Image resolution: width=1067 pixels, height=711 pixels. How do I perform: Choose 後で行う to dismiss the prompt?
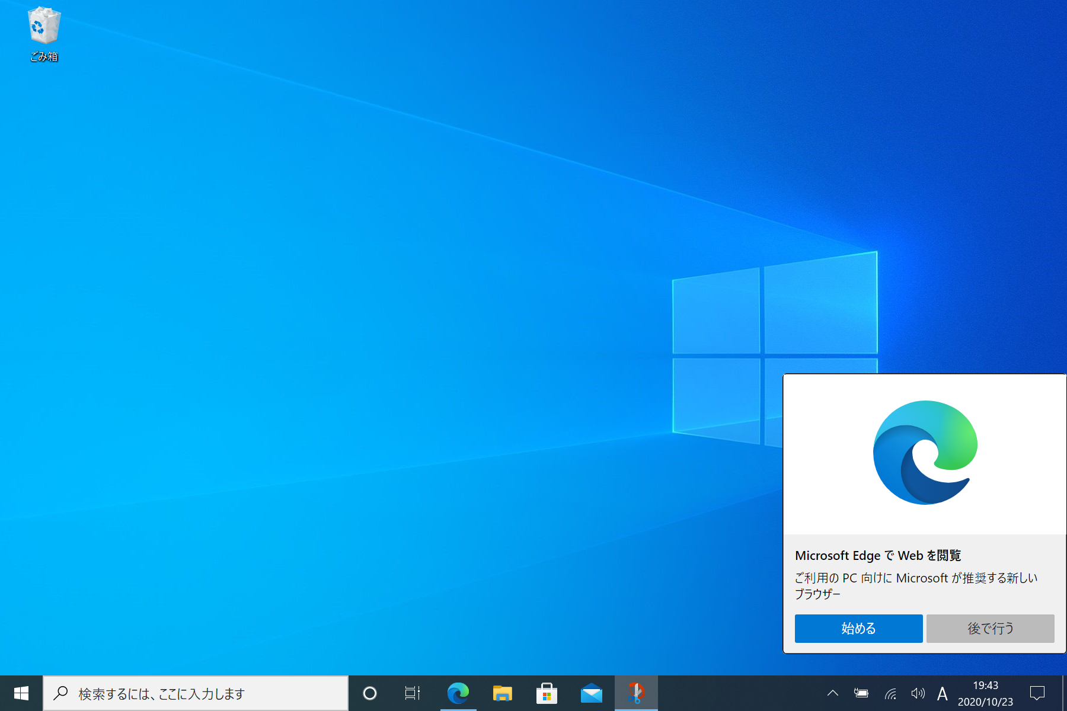click(x=990, y=629)
